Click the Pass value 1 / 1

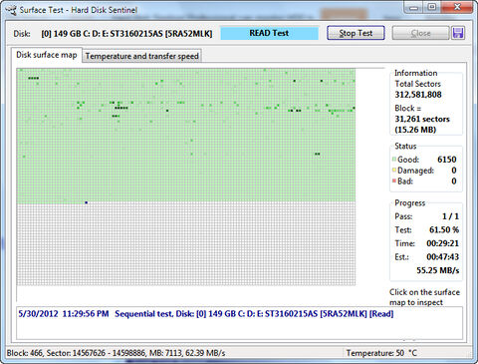point(450,216)
